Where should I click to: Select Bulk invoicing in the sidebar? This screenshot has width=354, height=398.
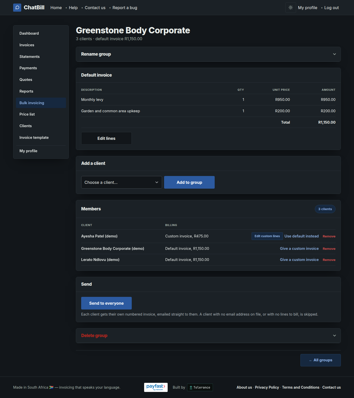click(x=41, y=103)
